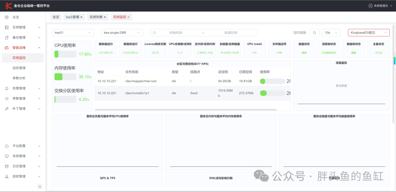The image size is (396, 192).
Task: Click the Kingbase K logo
Action: (x=8, y=5)
